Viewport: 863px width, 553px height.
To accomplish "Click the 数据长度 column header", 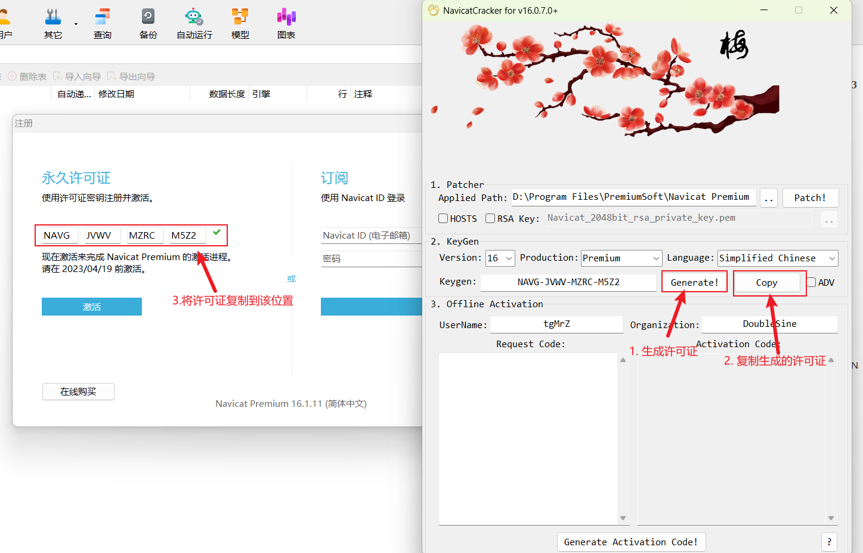I will [227, 94].
